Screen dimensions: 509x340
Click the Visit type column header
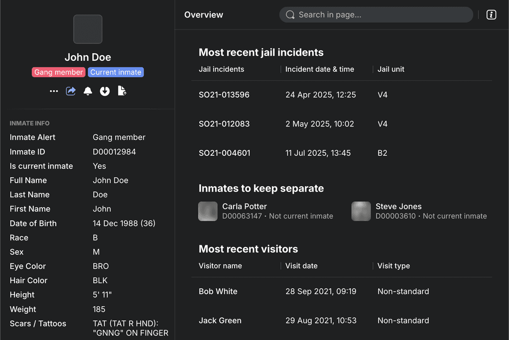point(394,266)
